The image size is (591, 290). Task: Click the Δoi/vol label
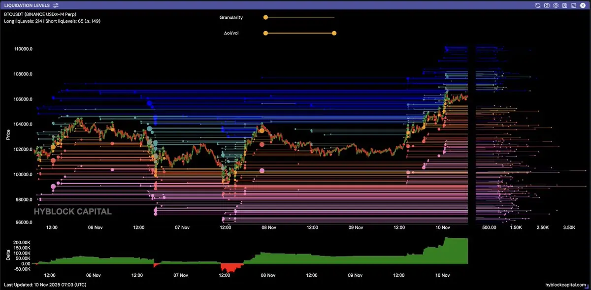[231, 33]
